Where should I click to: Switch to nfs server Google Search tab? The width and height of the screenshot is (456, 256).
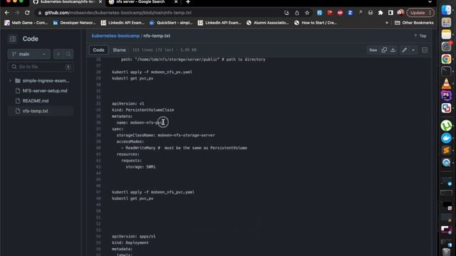[141, 2]
